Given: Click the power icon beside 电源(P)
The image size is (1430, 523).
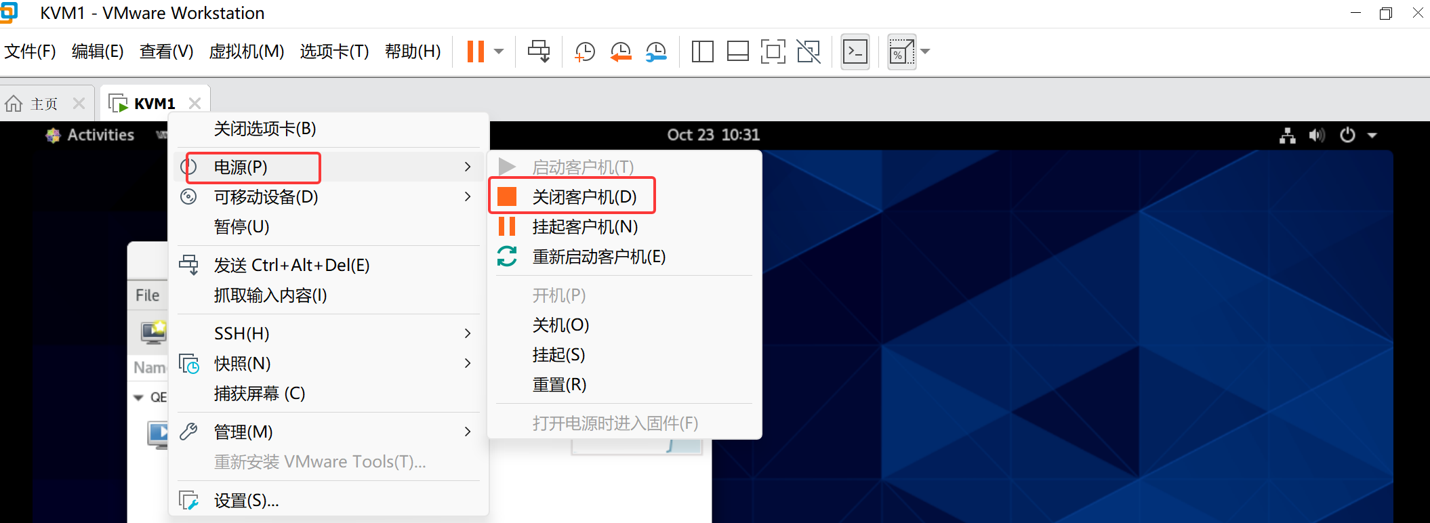Looking at the screenshot, I should coord(188,167).
